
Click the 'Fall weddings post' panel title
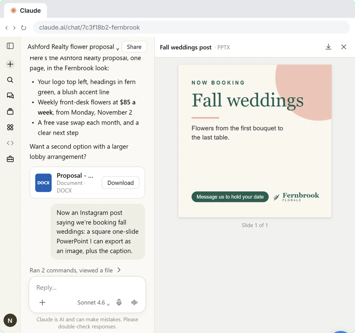[x=185, y=47]
